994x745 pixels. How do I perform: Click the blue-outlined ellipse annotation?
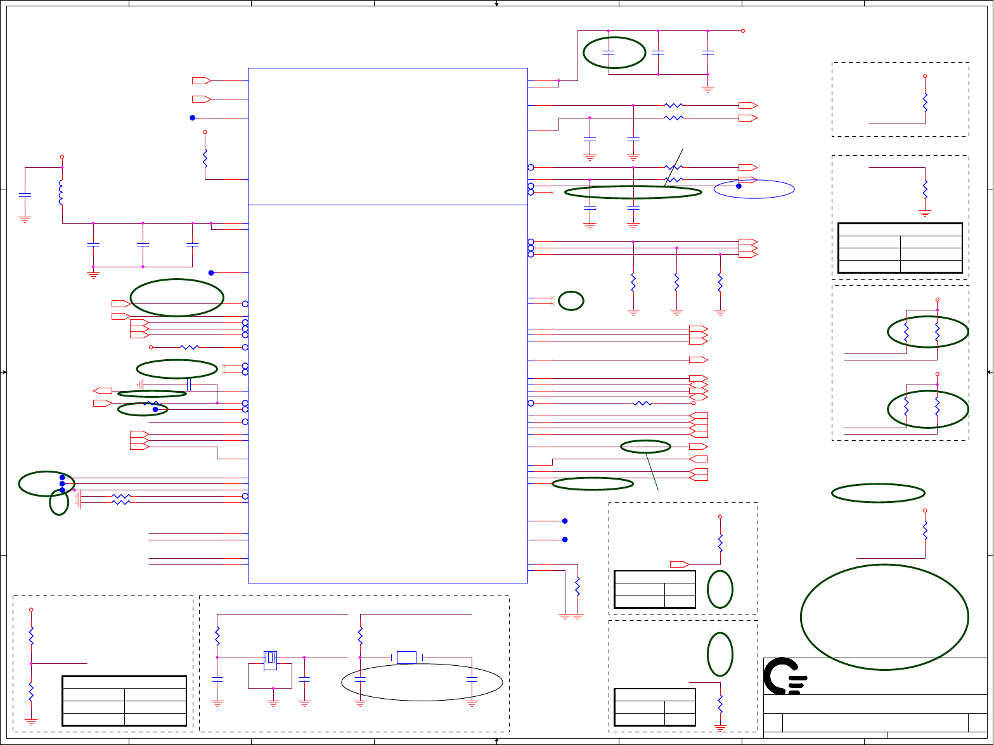tap(754, 189)
